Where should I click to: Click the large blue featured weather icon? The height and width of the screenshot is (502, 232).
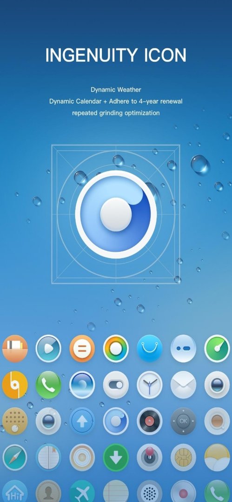pos(116,214)
